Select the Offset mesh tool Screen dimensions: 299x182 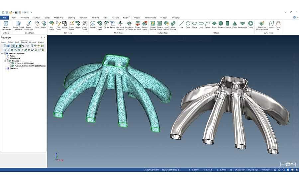click(106, 25)
